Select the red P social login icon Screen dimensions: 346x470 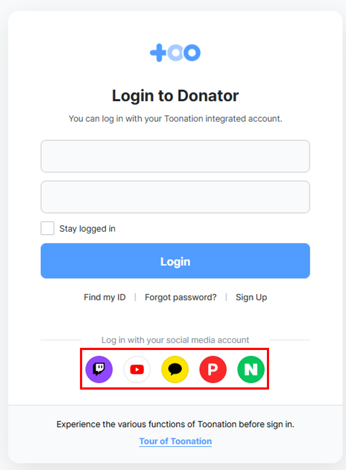coord(213,369)
